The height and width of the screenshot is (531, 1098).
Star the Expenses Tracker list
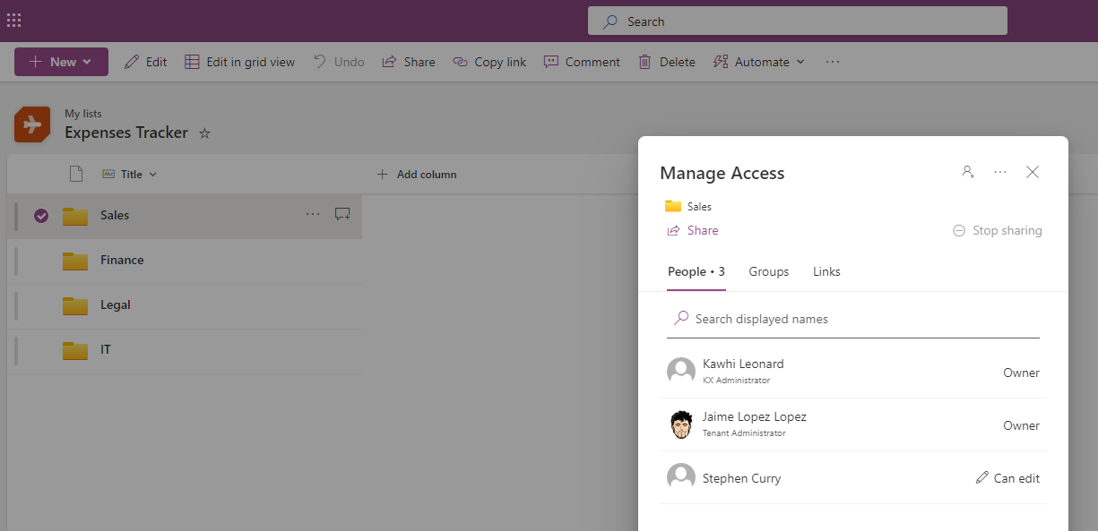[204, 133]
